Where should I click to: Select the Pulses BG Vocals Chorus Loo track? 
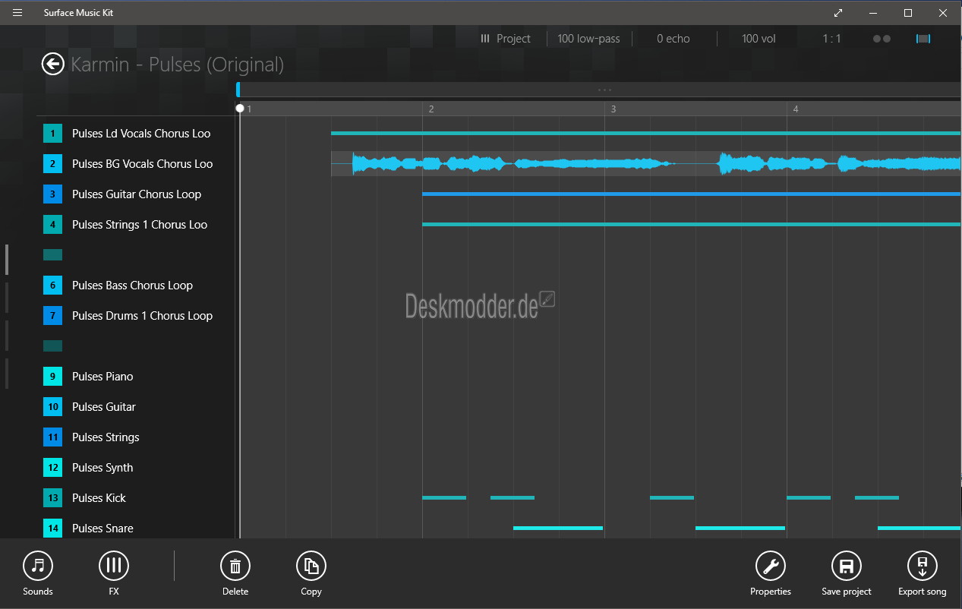[143, 164]
